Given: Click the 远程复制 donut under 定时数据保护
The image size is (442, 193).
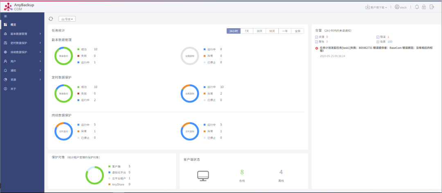Looking at the screenshot, I should 190,93.
